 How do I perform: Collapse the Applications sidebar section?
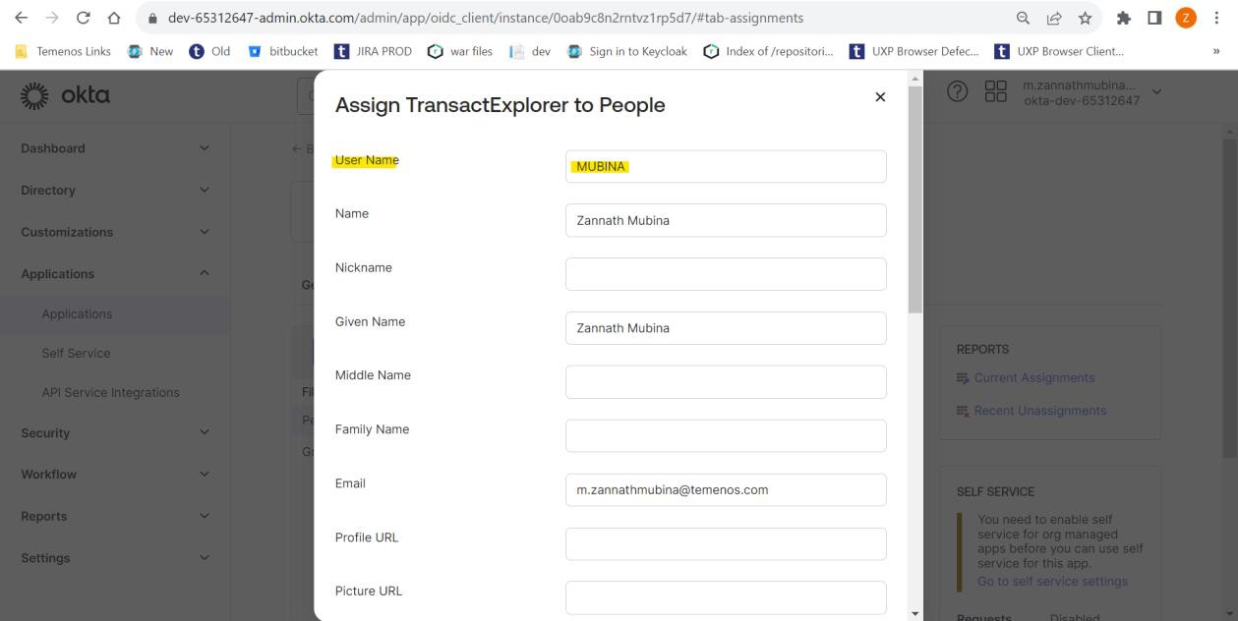205,273
